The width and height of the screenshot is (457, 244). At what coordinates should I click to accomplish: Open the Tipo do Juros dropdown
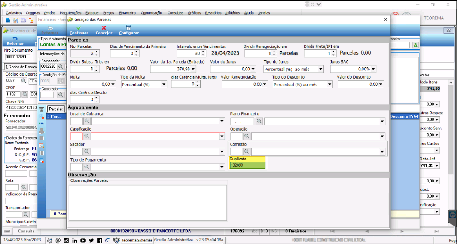click(320, 70)
